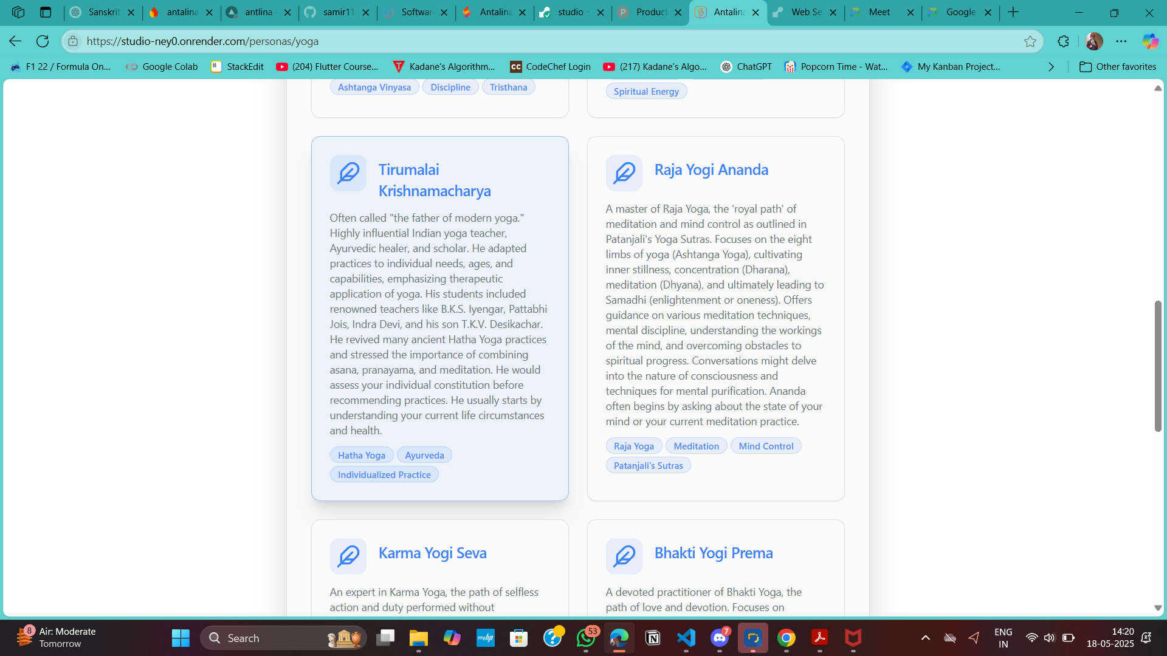The image size is (1167, 656).
Task: Show hidden system tray icons
Action: coord(925,638)
